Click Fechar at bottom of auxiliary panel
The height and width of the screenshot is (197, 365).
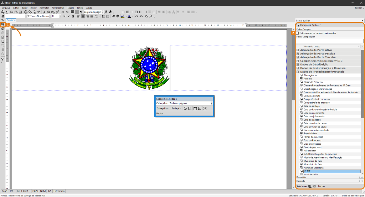pyautogui.click(x=322, y=186)
